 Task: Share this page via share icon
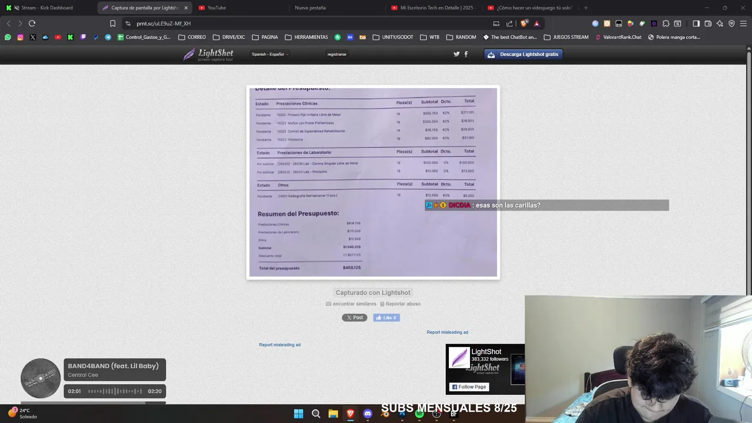pos(509,23)
